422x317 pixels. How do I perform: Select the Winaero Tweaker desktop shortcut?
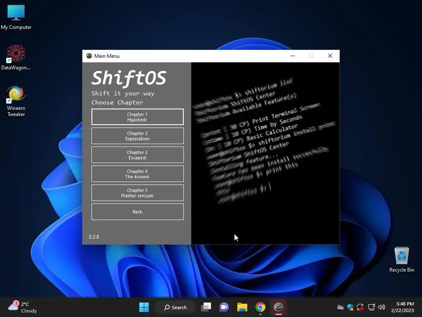[x=16, y=102]
